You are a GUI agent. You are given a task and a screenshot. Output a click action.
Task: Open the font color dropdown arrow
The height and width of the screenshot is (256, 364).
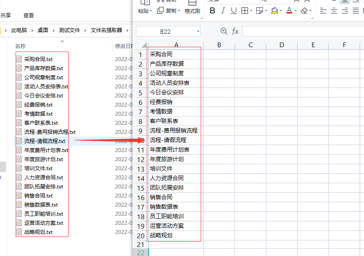click(295, 11)
